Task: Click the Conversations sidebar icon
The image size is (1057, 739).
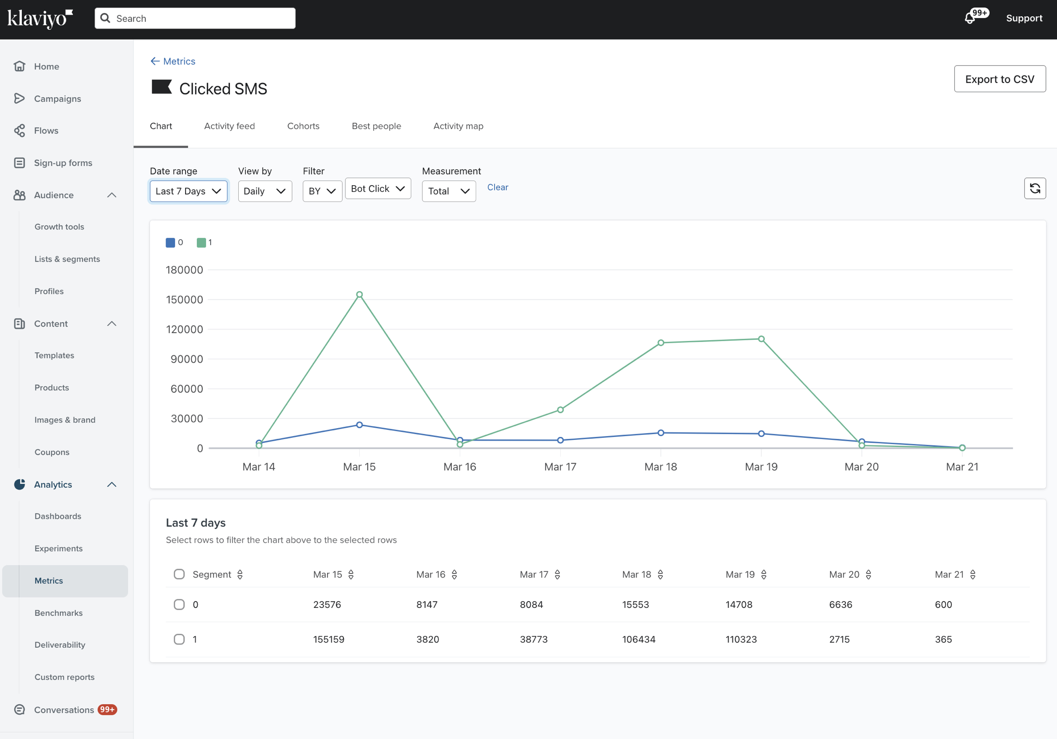Action: point(21,709)
